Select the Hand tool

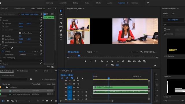click(61, 35)
